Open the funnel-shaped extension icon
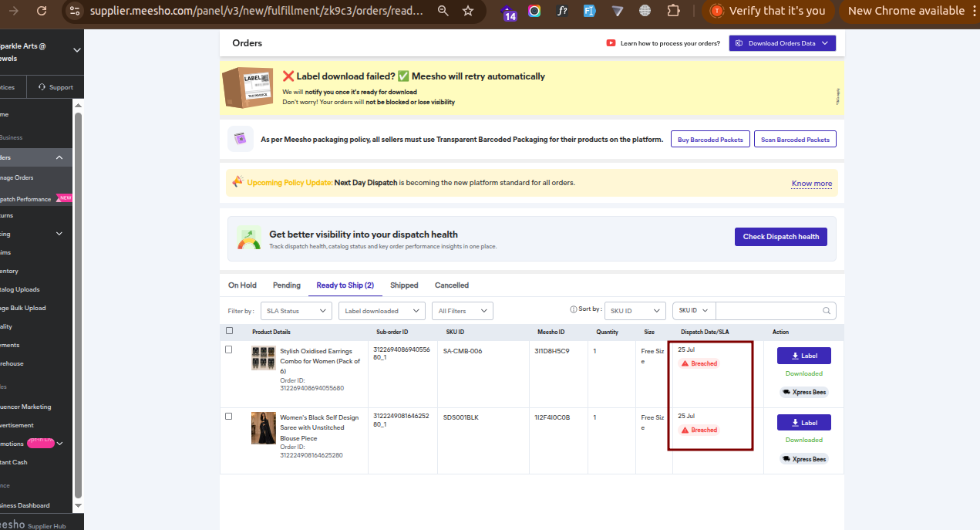This screenshot has height=530, width=980. pos(618,11)
